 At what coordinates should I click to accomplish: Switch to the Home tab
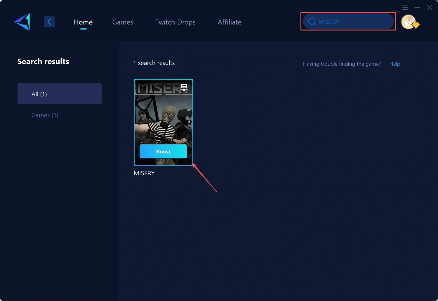(x=83, y=22)
